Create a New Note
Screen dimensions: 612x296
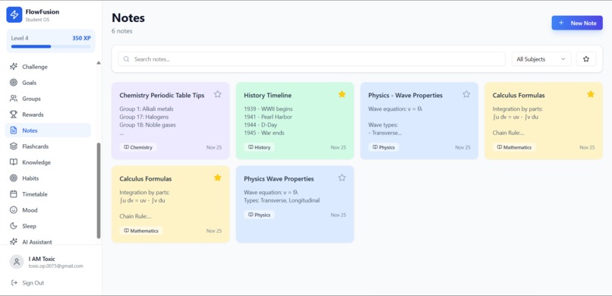(x=577, y=23)
